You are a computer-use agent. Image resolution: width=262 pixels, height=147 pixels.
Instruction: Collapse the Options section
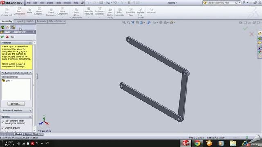(30, 117)
